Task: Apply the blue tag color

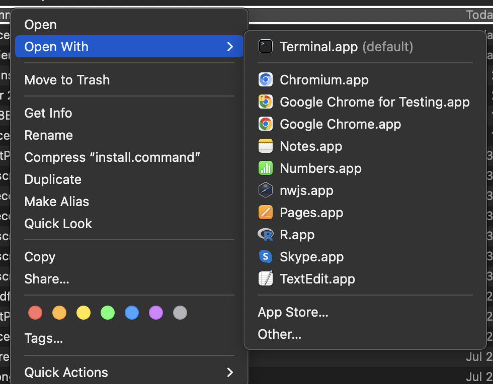Action: click(132, 313)
